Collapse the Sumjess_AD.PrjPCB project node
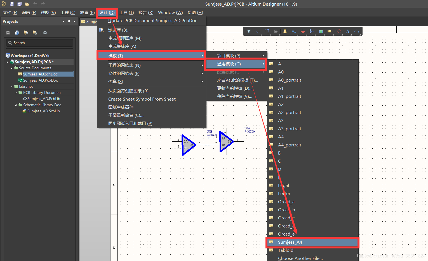 click(x=8, y=62)
